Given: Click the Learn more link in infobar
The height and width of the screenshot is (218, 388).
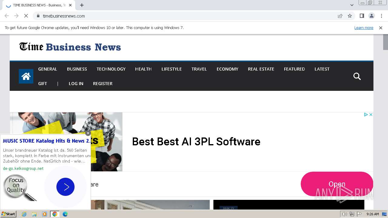Looking at the screenshot, I should point(364,28).
